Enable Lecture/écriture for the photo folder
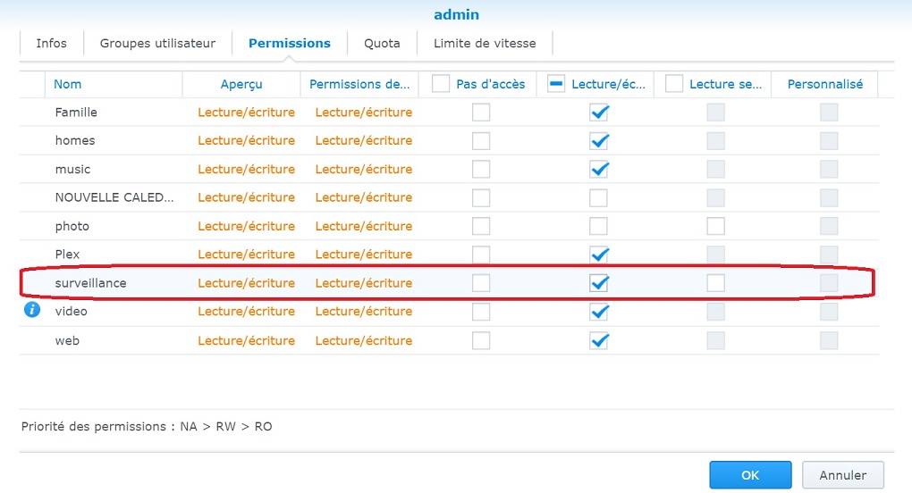Screen dimensions: 912x493 (599, 226)
